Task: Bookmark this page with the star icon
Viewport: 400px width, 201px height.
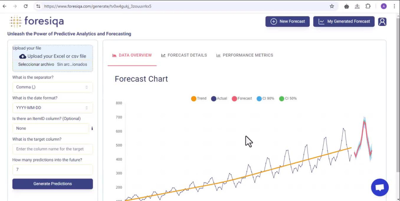Action: (332, 6)
